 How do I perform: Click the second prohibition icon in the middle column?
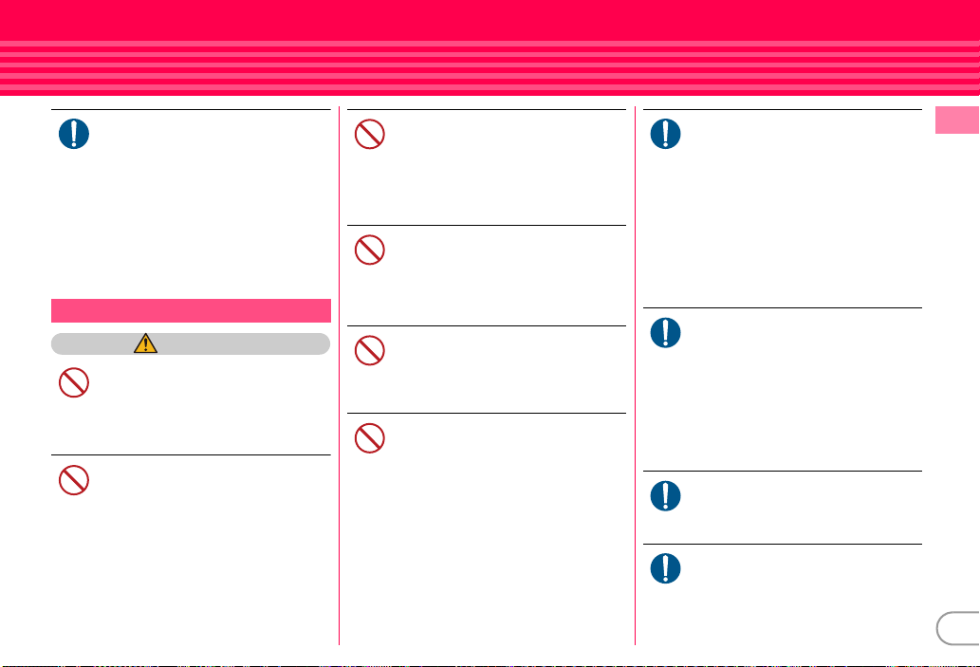coord(369,250)
